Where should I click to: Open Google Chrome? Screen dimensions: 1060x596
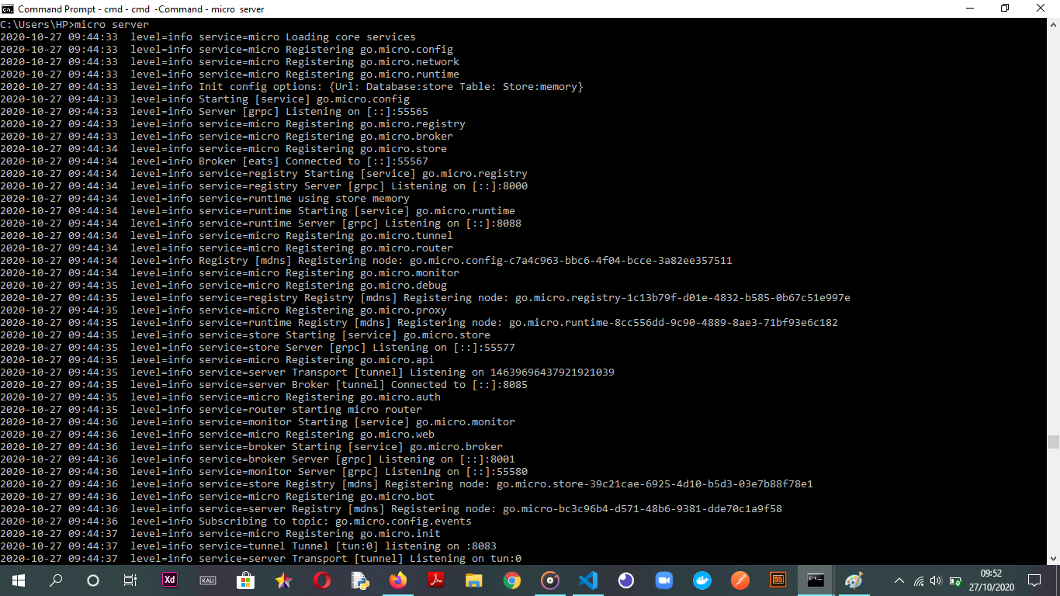click(x=512, y=580)
